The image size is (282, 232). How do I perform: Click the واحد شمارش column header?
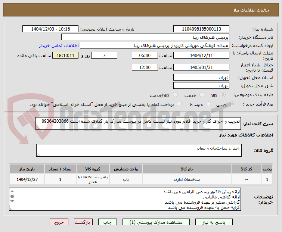126,169
